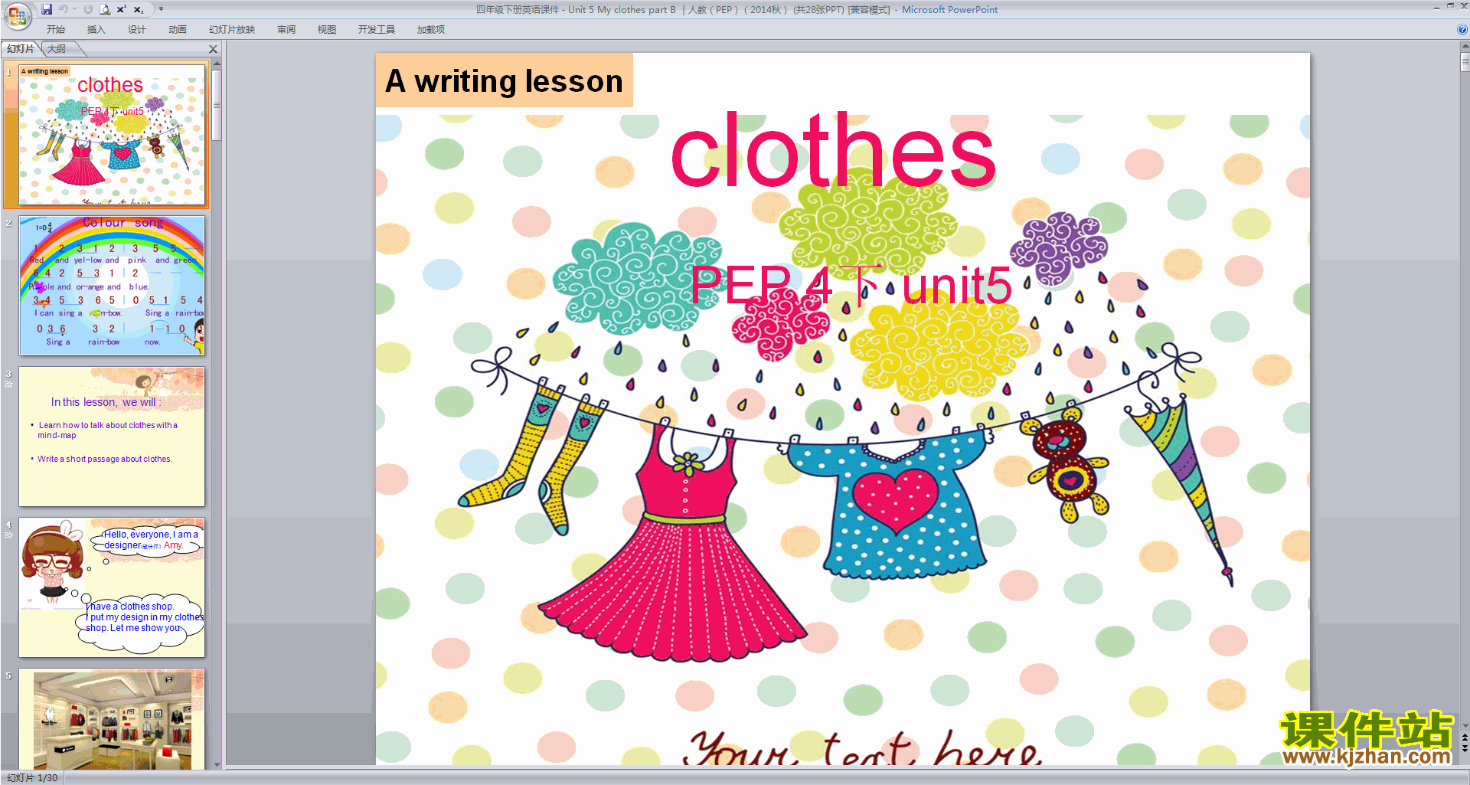Restore down the PowerPoint window
The image size is (1470, 785).
[1450, 6]
